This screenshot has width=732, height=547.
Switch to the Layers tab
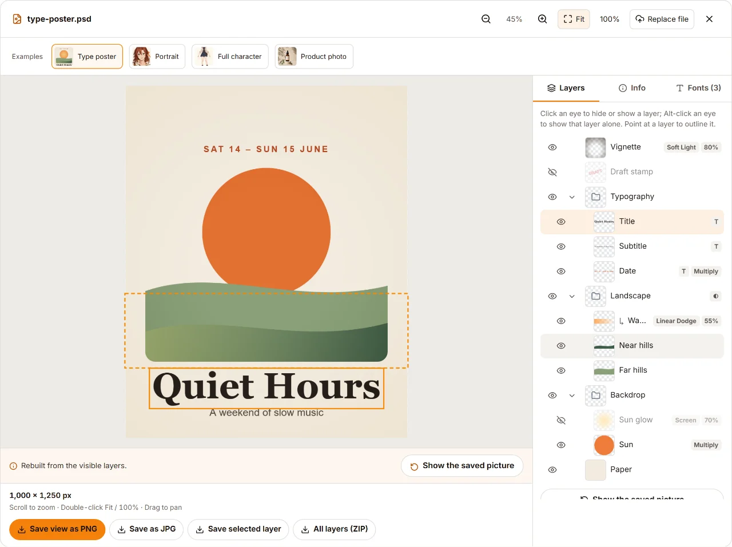[x=566, y=88]
